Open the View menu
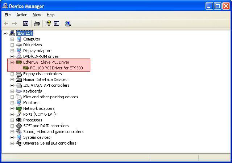232x163 pixels. pyautogui.click(x=37, y=15)
